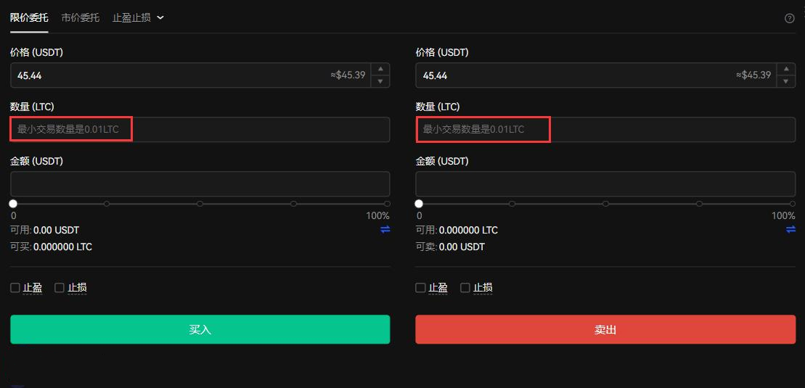Click the buy-side blue transfer arrows icon

[x=385, y=229]
